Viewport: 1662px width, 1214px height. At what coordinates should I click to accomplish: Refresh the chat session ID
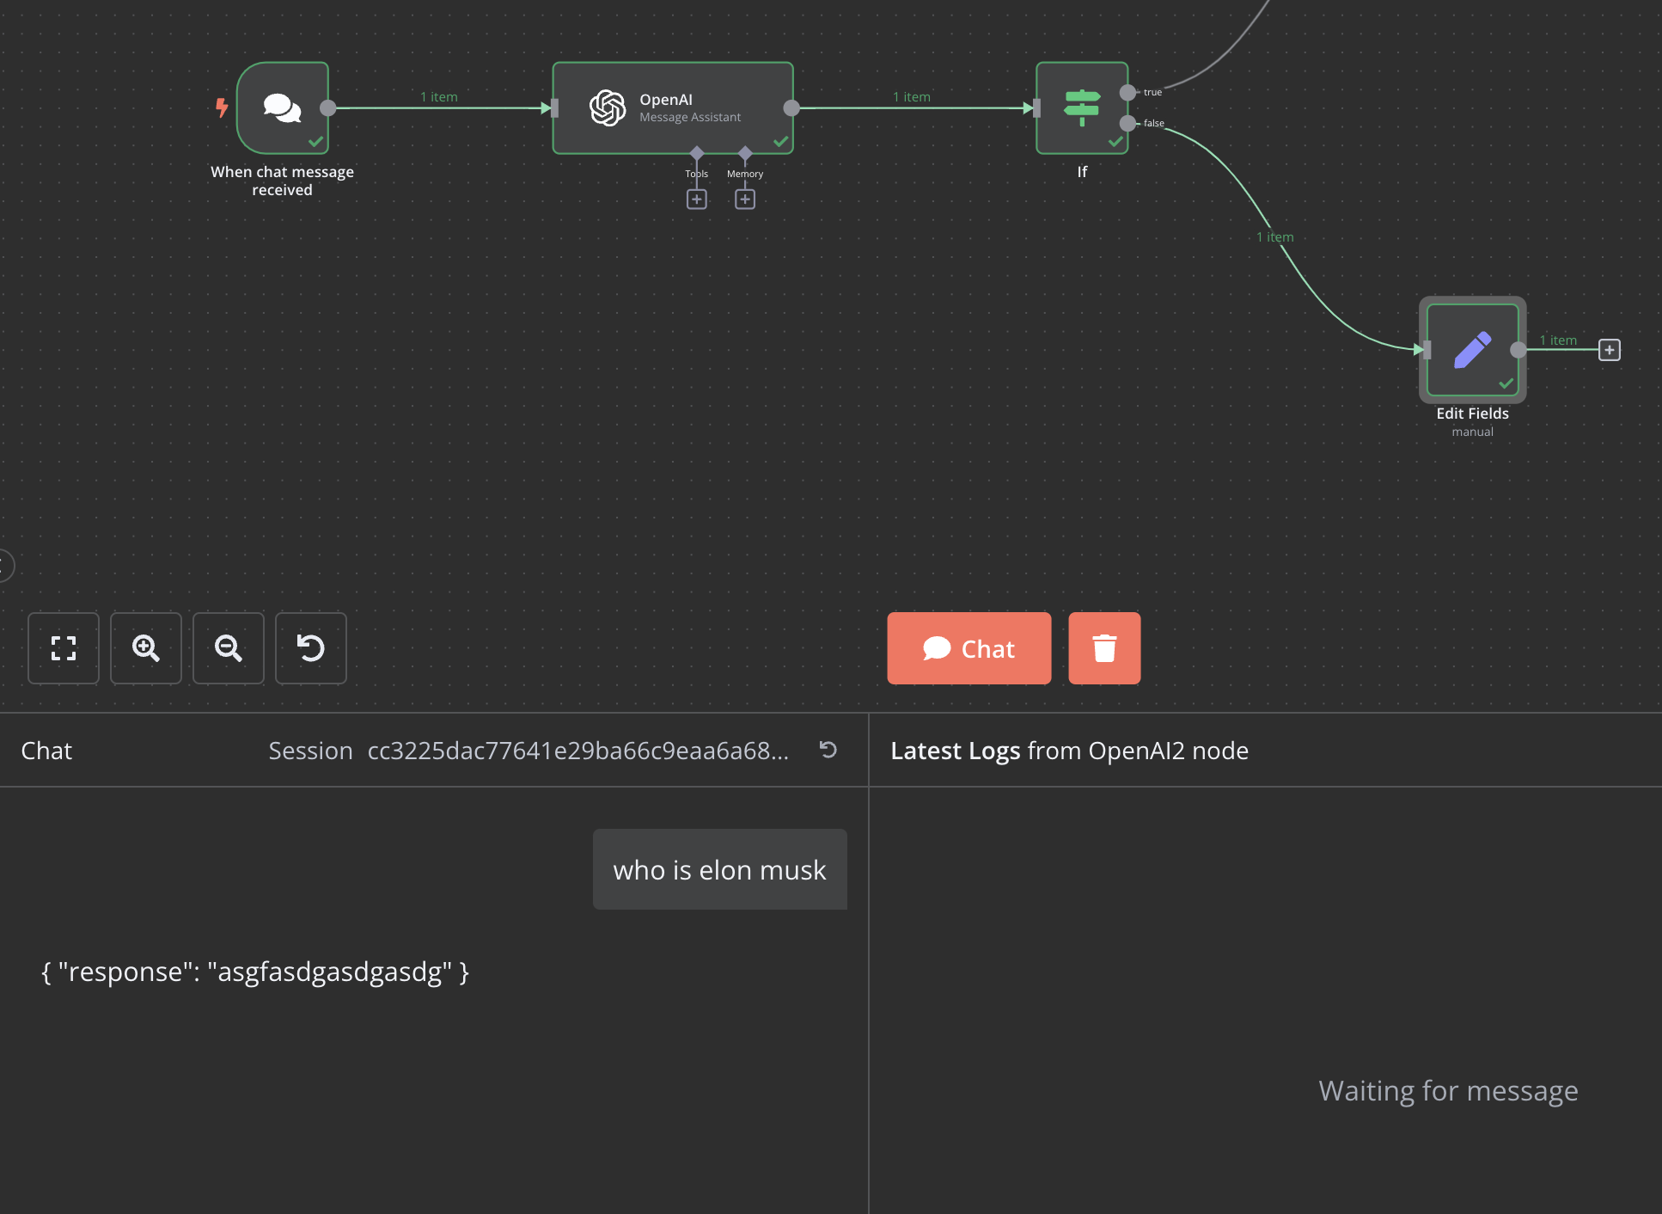pyautogui.click(x=828, y=750)
